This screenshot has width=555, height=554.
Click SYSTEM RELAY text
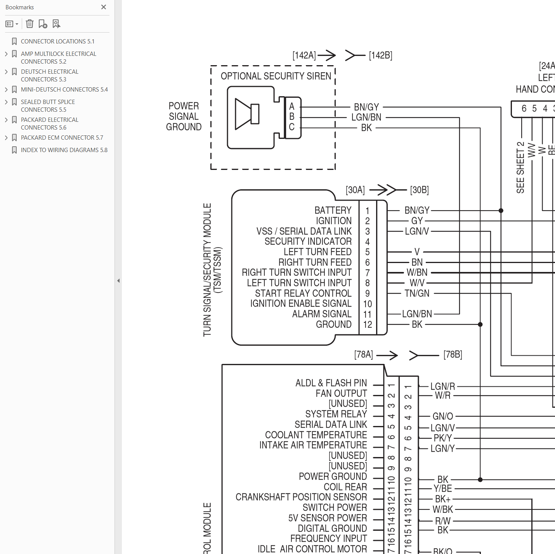point(336,414)
